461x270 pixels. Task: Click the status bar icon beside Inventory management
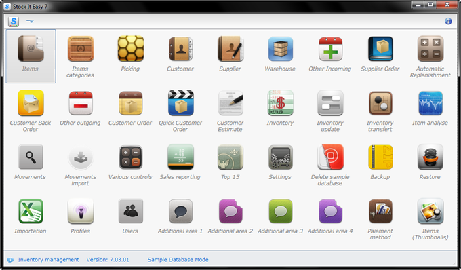11,260
